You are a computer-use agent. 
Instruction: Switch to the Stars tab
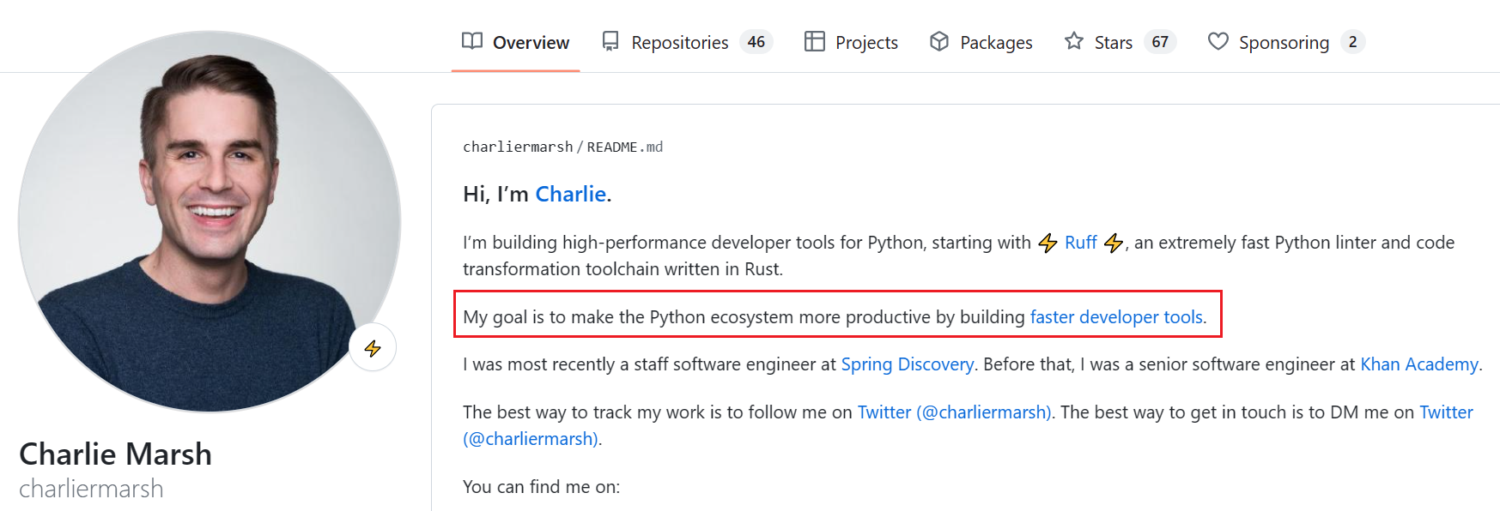pyautogui.click(x=1120, y=42)
